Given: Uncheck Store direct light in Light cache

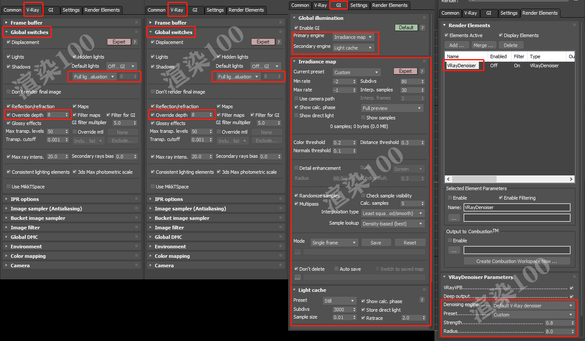Looking at the screenshot, I should tap(363, 310).
